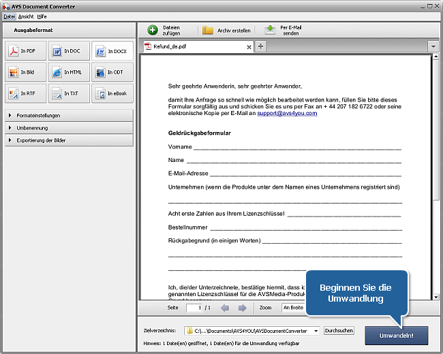Pick the In Bild image format

(x=25, y=72)
